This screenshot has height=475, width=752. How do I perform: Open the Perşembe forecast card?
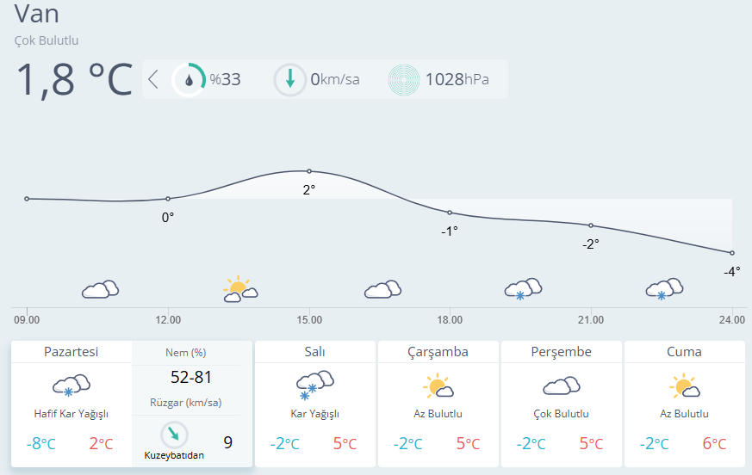tap(561, 404)
